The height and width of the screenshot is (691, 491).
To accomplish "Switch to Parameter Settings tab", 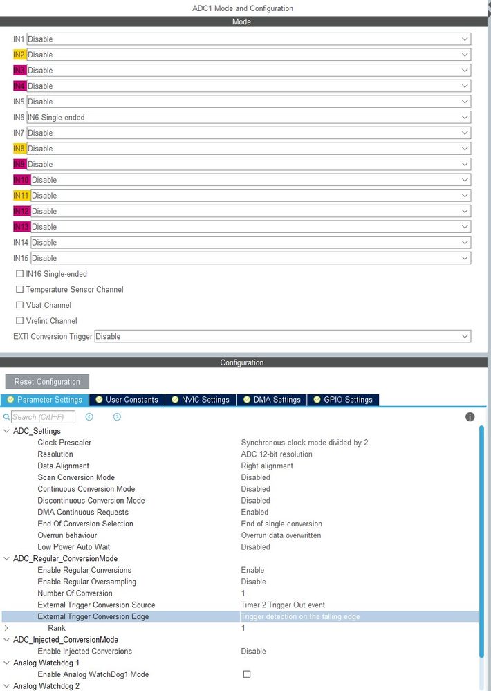I will pyautogui.click(x=44, y=399).
